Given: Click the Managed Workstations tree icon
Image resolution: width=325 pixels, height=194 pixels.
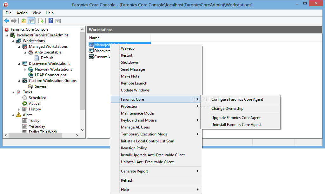Looking at the screenshot, I should pyautogui.click(x=25, y=47).
